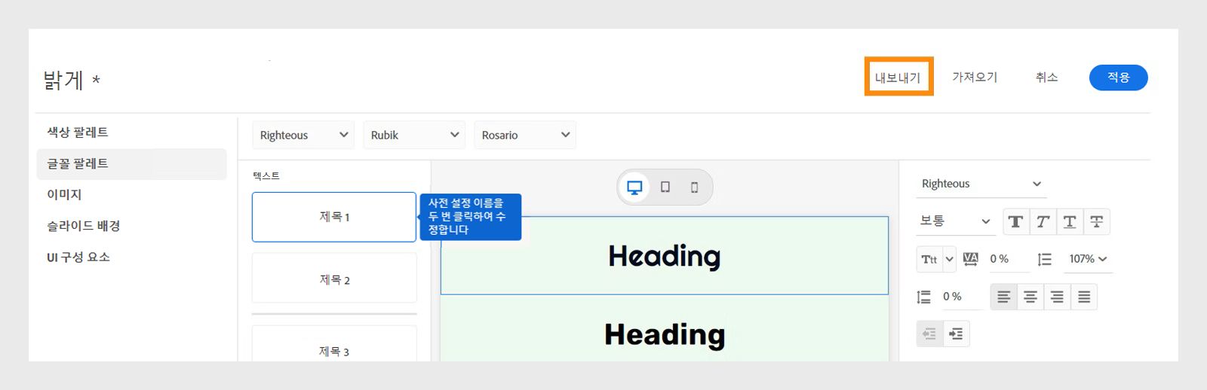Toggle strikethrough text formatting

[x=1097, y=221]
